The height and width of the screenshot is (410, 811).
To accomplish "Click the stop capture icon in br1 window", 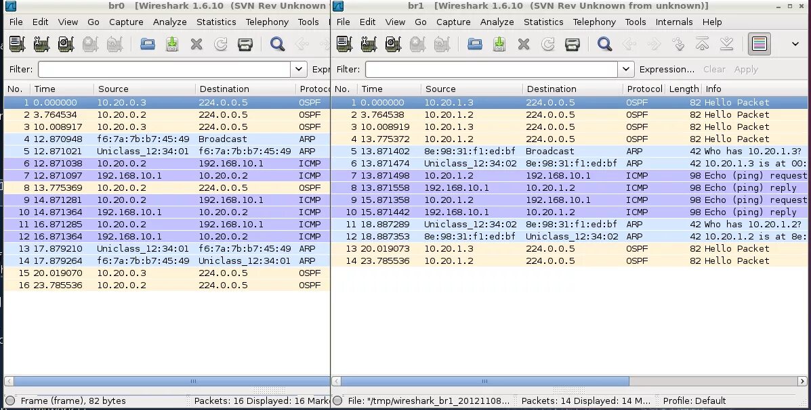I will click(x=417, y=45).
